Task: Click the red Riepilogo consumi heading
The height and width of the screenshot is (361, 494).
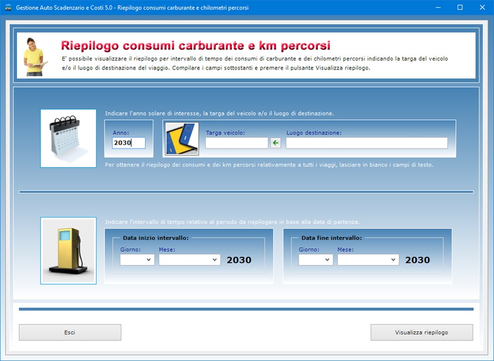Action: (x=196, y=45)
